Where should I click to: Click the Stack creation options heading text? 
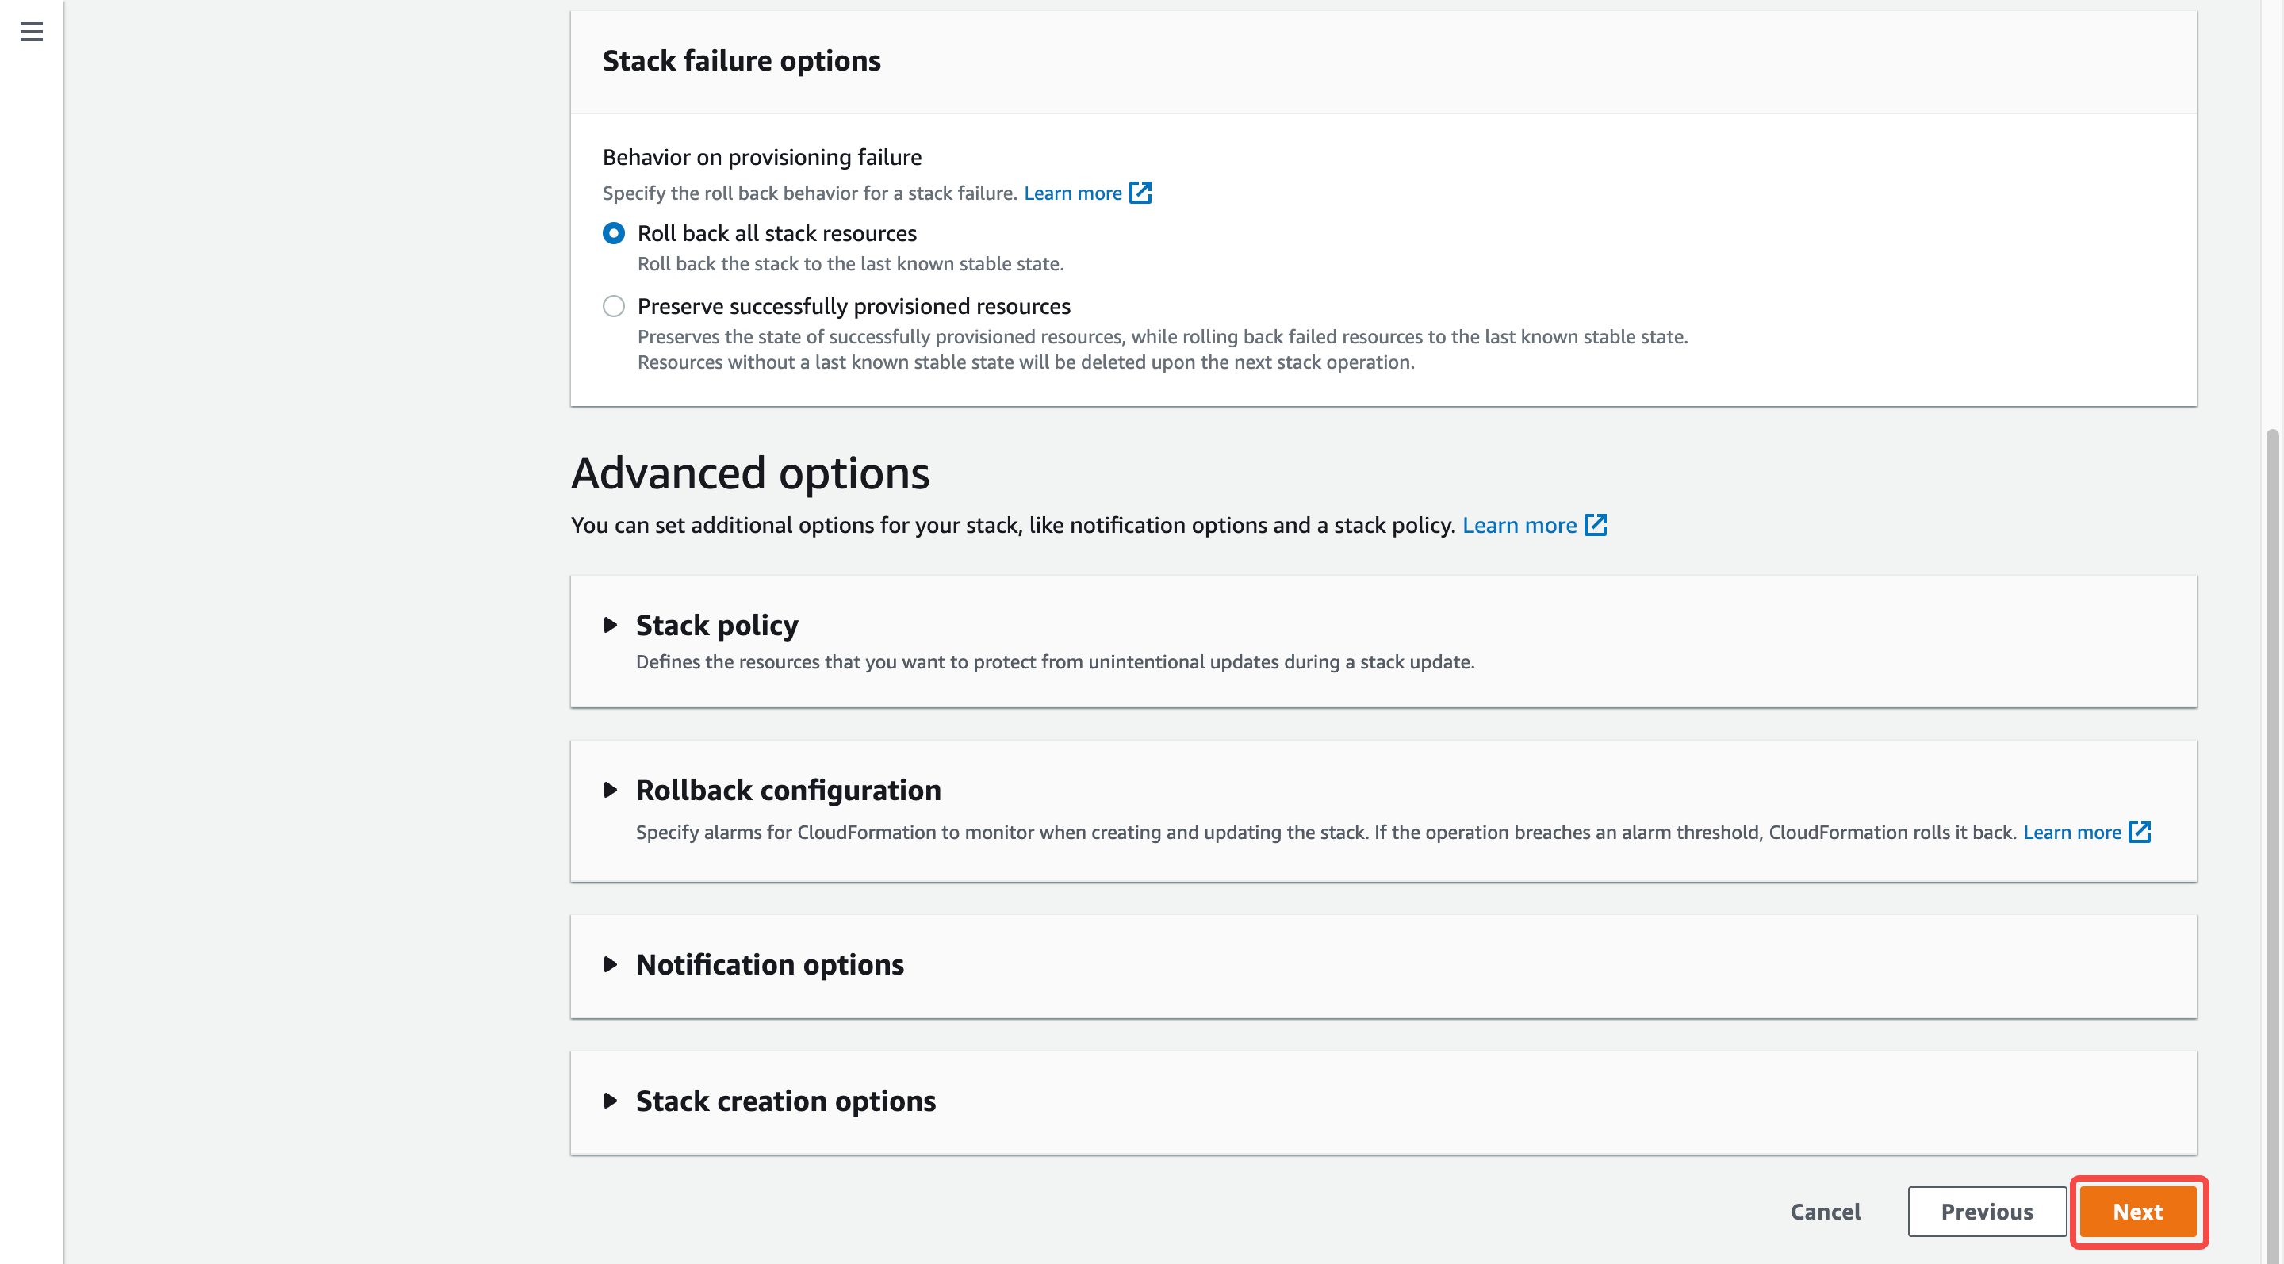pos(786,1101)
